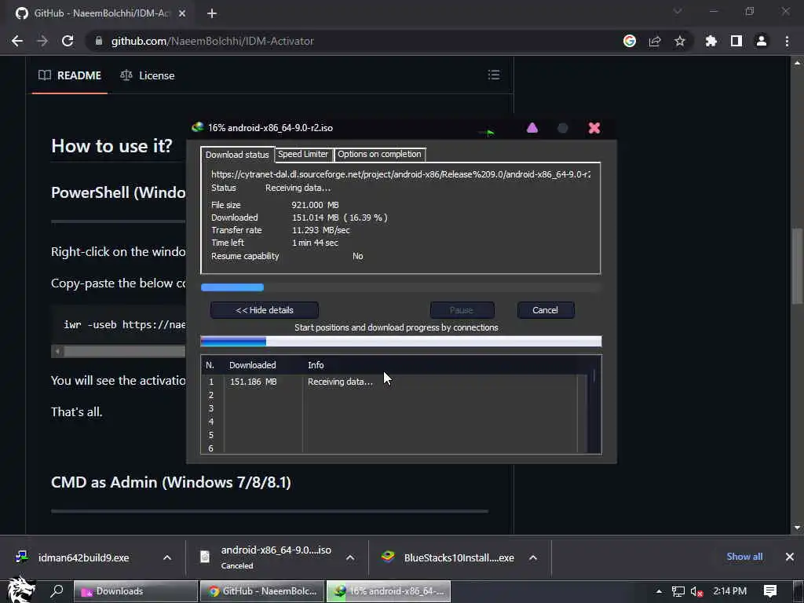
Task: Click 'CMD as Admin (Windows 7/8/8.1)' heading
Action: click(x=170, y=483)
